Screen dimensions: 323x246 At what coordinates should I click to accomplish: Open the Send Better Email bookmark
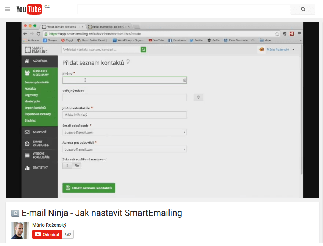pyautogui.click(x=92, y=40)
